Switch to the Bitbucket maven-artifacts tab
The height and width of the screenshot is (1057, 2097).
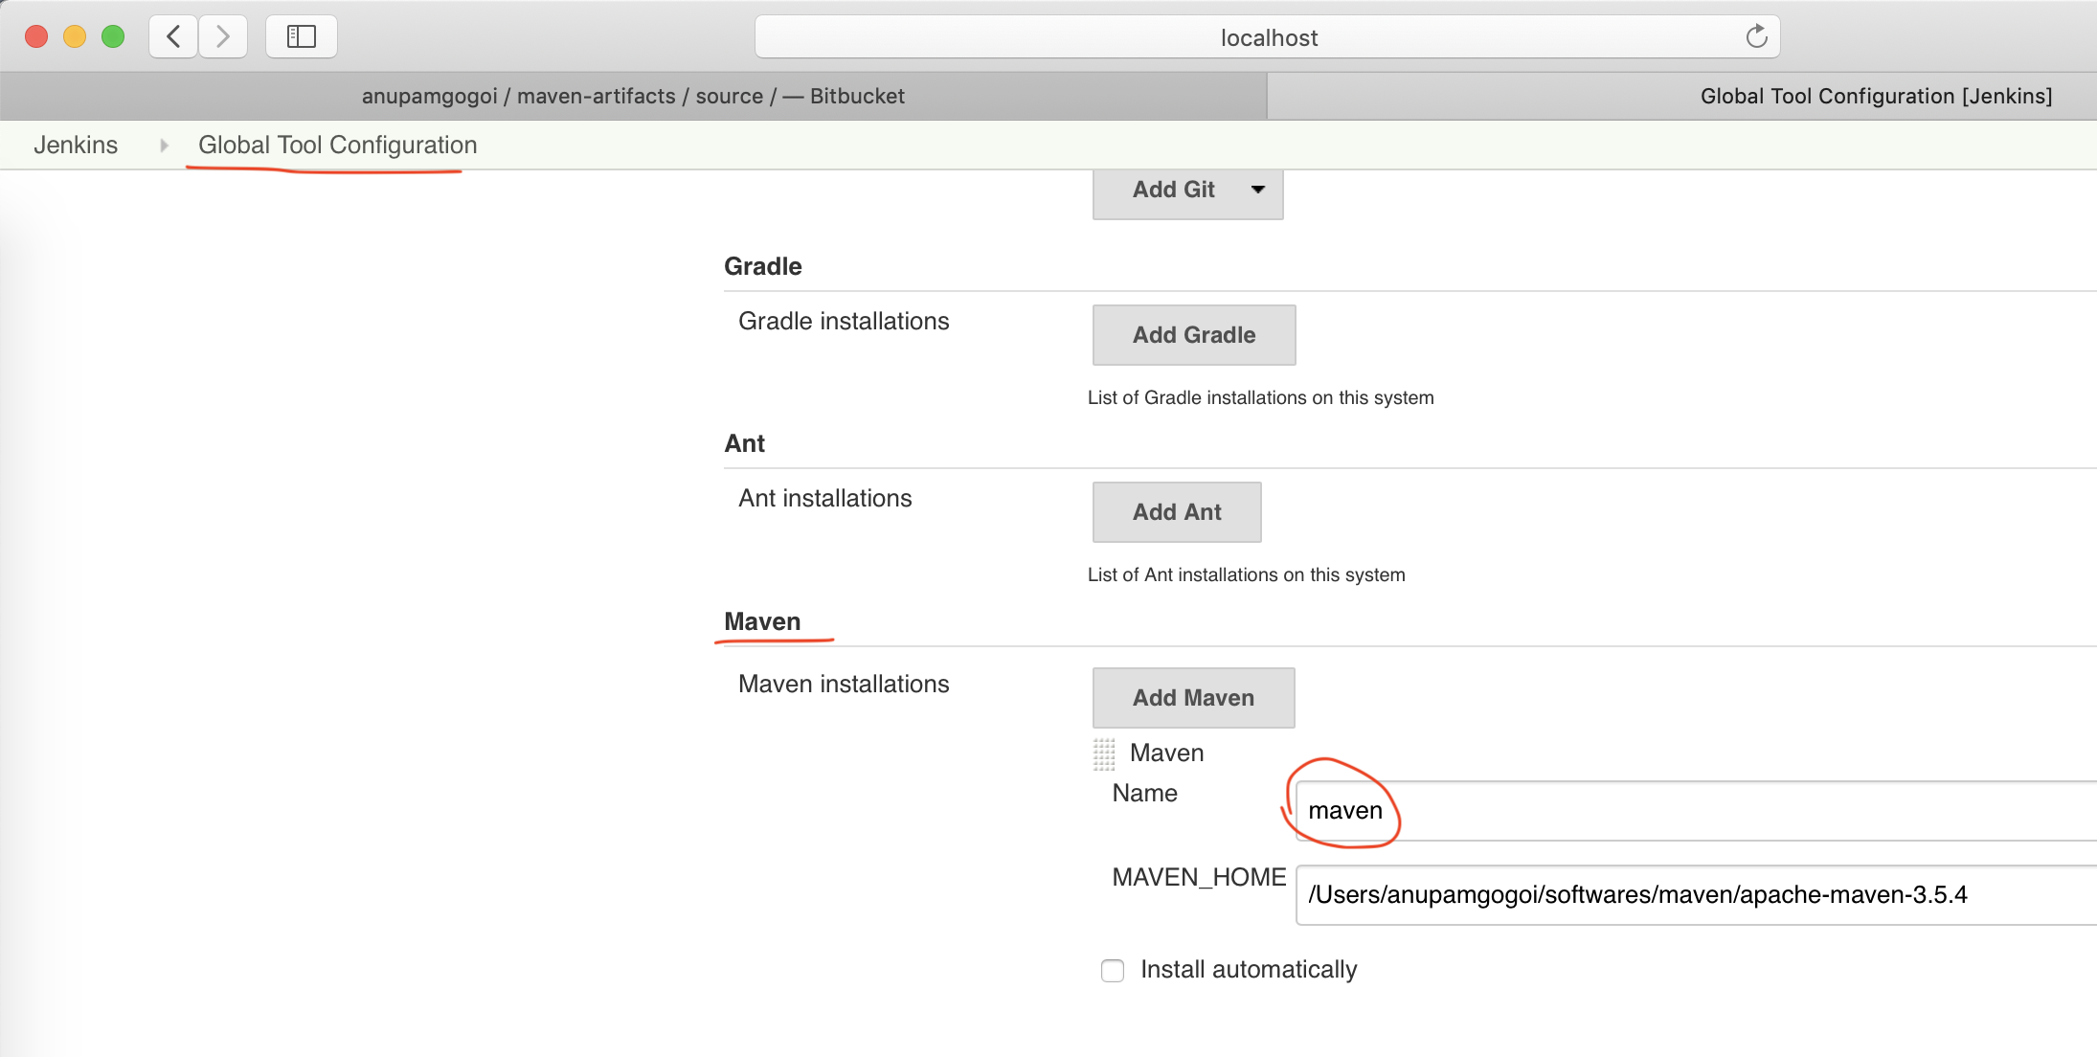pos(633,97)
